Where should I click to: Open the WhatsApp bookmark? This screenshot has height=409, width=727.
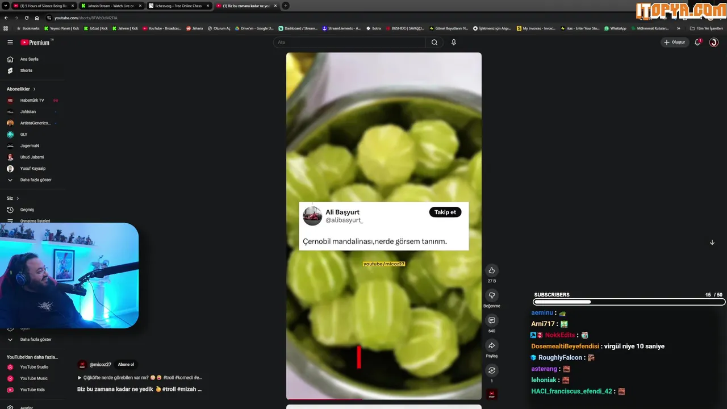pyautogui.click(x=615, y=28)
